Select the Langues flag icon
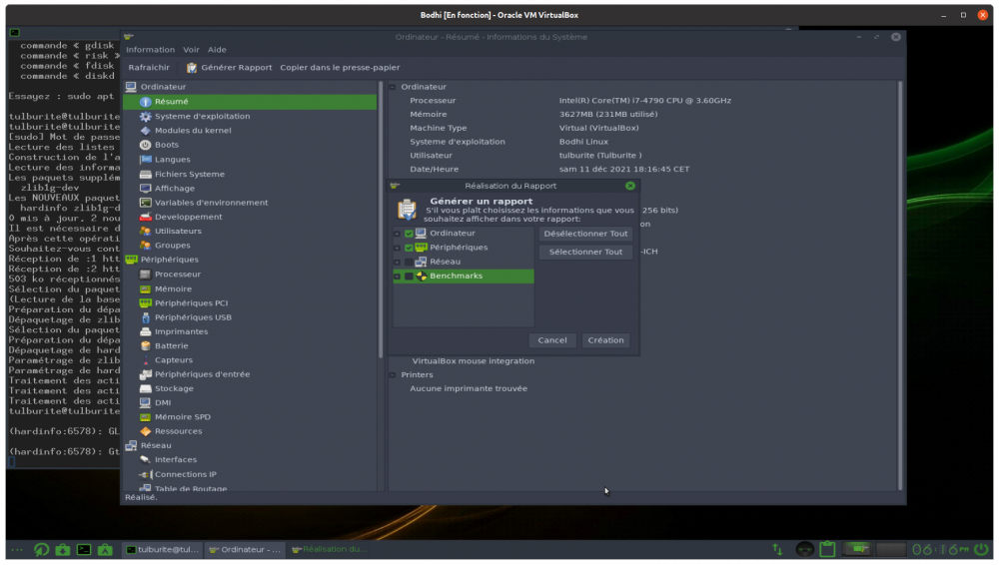 pyautogui.click(x=145, y=160)
